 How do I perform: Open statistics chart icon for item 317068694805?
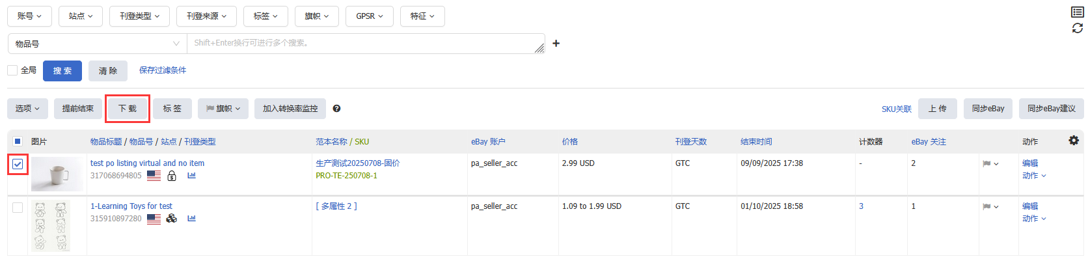tap(191, 176)
